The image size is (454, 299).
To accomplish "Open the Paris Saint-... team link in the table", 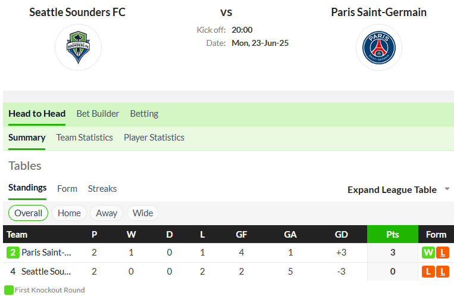I will click(x=46, y=253).
